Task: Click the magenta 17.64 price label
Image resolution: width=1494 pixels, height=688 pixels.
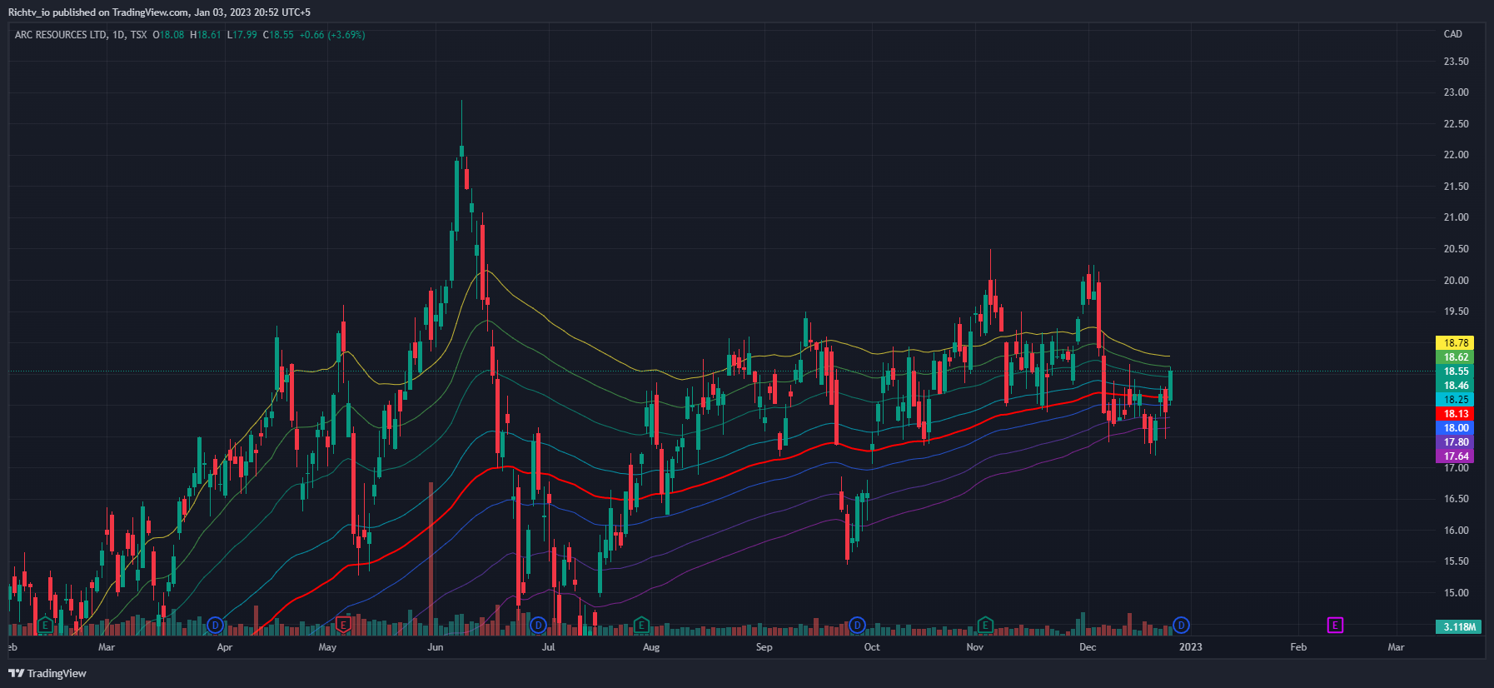Action: (x=1456, y=456)
